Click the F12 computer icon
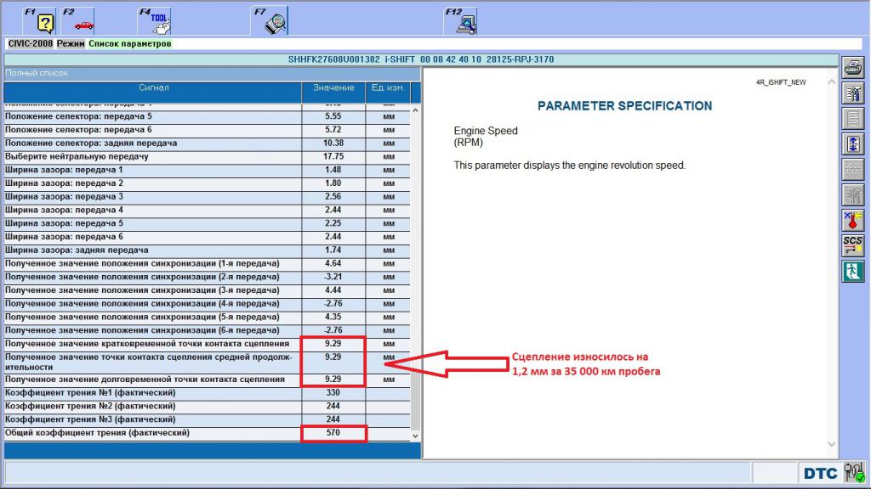This screenshot has width=871, height=489. [x=462, y=20]
